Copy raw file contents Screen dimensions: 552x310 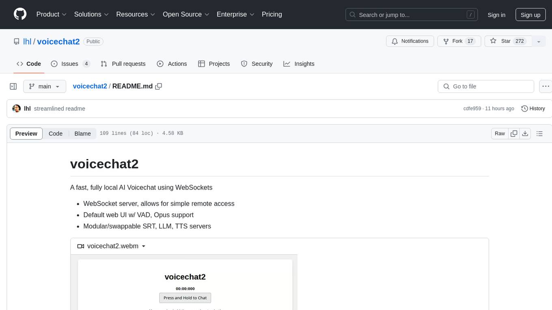point(514,133)
